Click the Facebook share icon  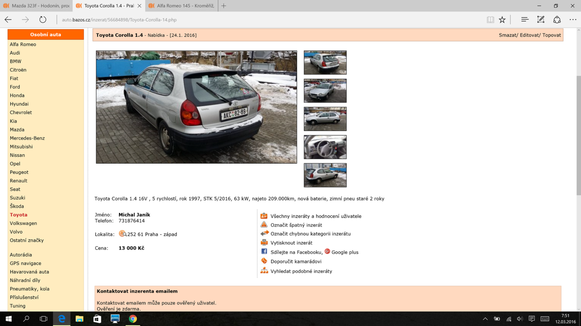coord(264,252)
